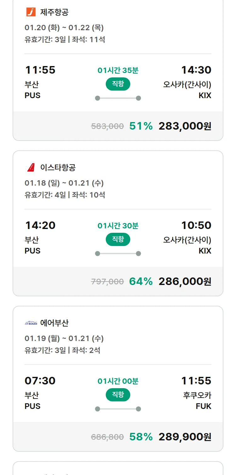The height and width of the screenshot is (475, 236).
Task: Click the Eastar Jet red tail logo
Action: (31, 167)
